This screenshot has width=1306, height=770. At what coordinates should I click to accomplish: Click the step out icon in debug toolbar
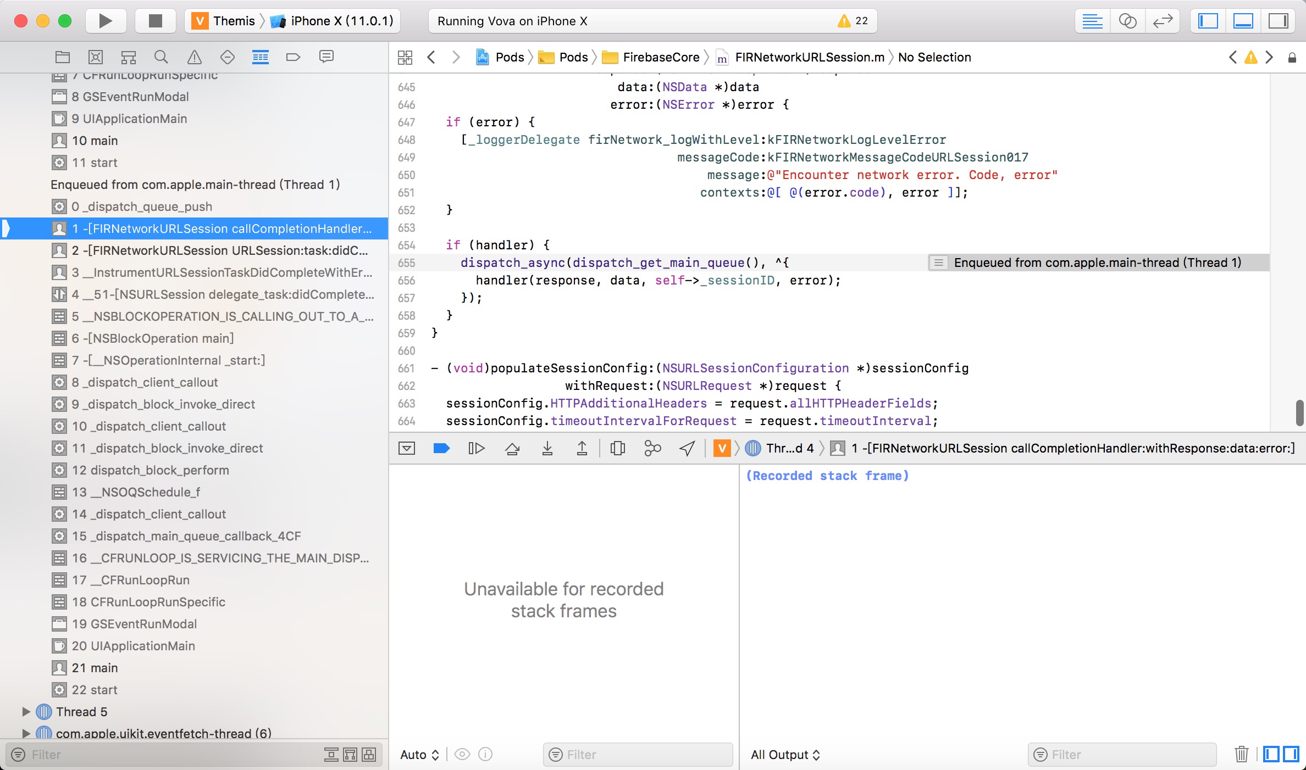[583, 448]
